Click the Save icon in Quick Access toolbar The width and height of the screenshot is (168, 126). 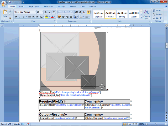tap(10, 2)
